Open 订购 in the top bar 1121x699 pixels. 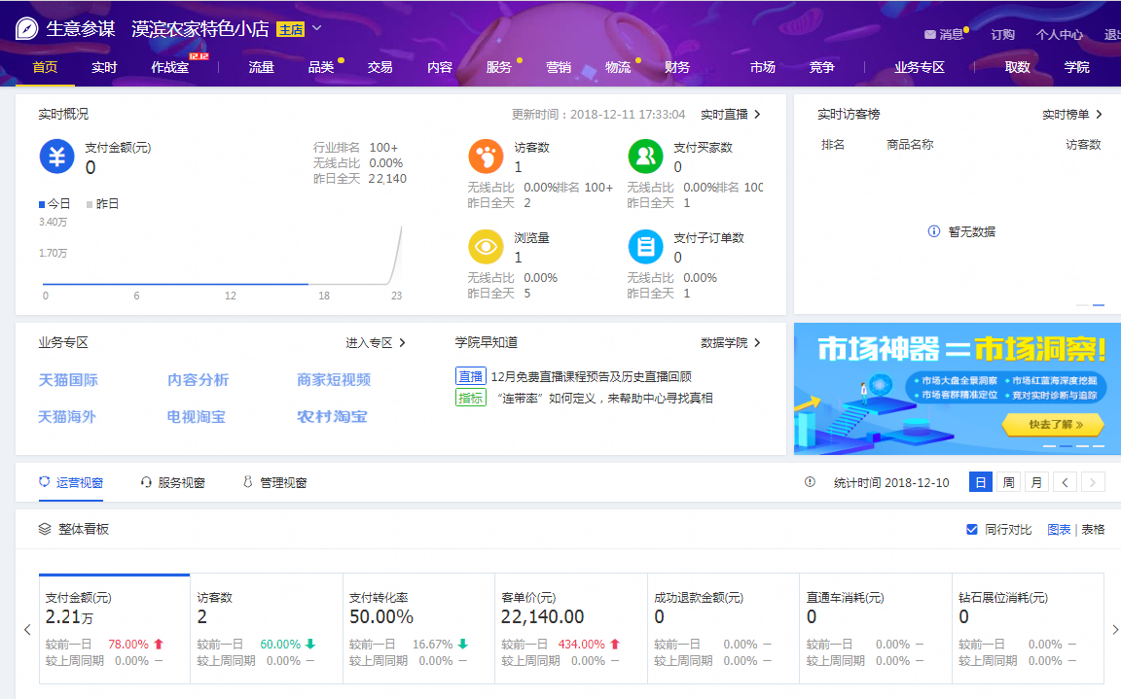coord(1002,34)
